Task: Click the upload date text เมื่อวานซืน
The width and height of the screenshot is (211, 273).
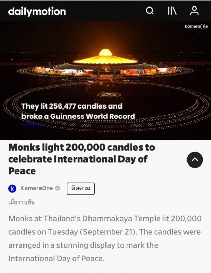Action: coord(21,202)
